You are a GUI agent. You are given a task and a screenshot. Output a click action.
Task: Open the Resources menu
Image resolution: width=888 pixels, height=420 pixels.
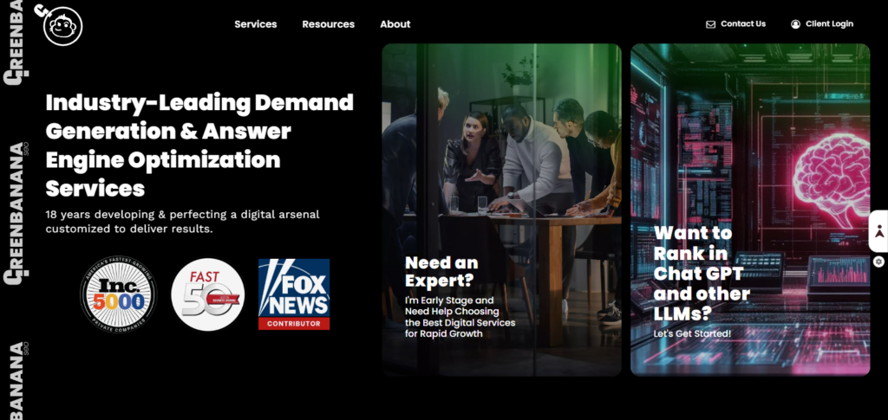pos(329,24)
